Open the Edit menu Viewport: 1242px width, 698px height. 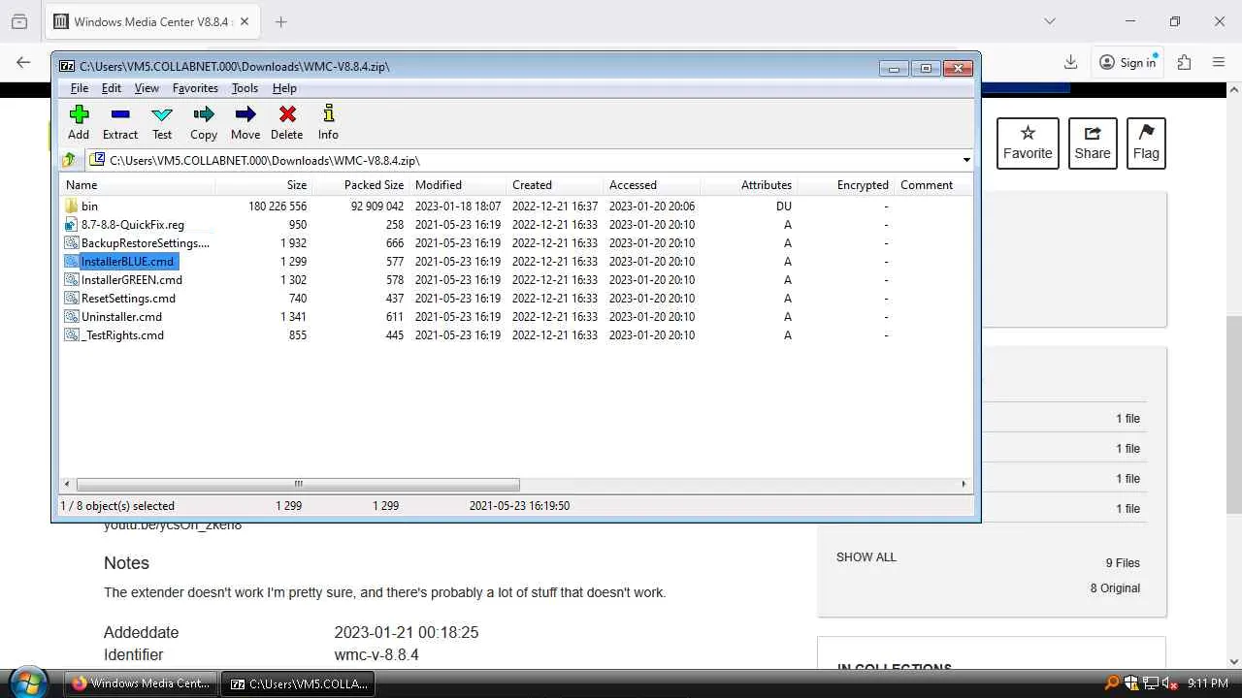[112, 88]
